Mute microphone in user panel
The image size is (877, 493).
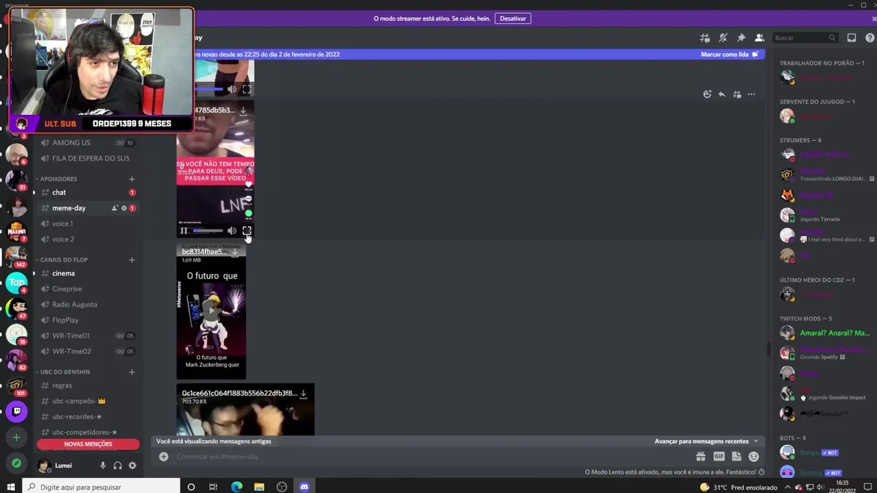click(103, 466)
